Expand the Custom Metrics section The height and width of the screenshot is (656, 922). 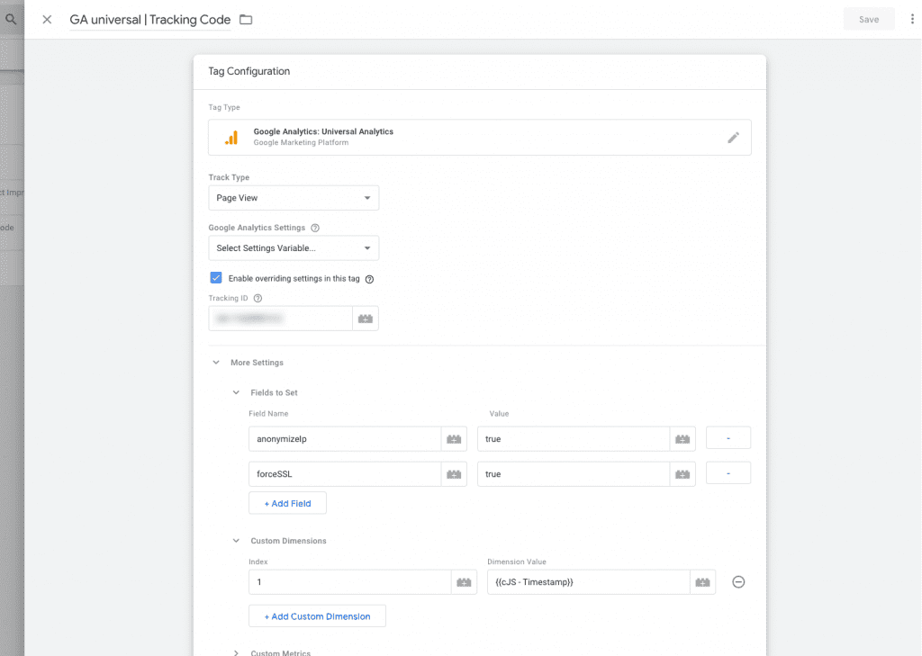click(237, 652)
